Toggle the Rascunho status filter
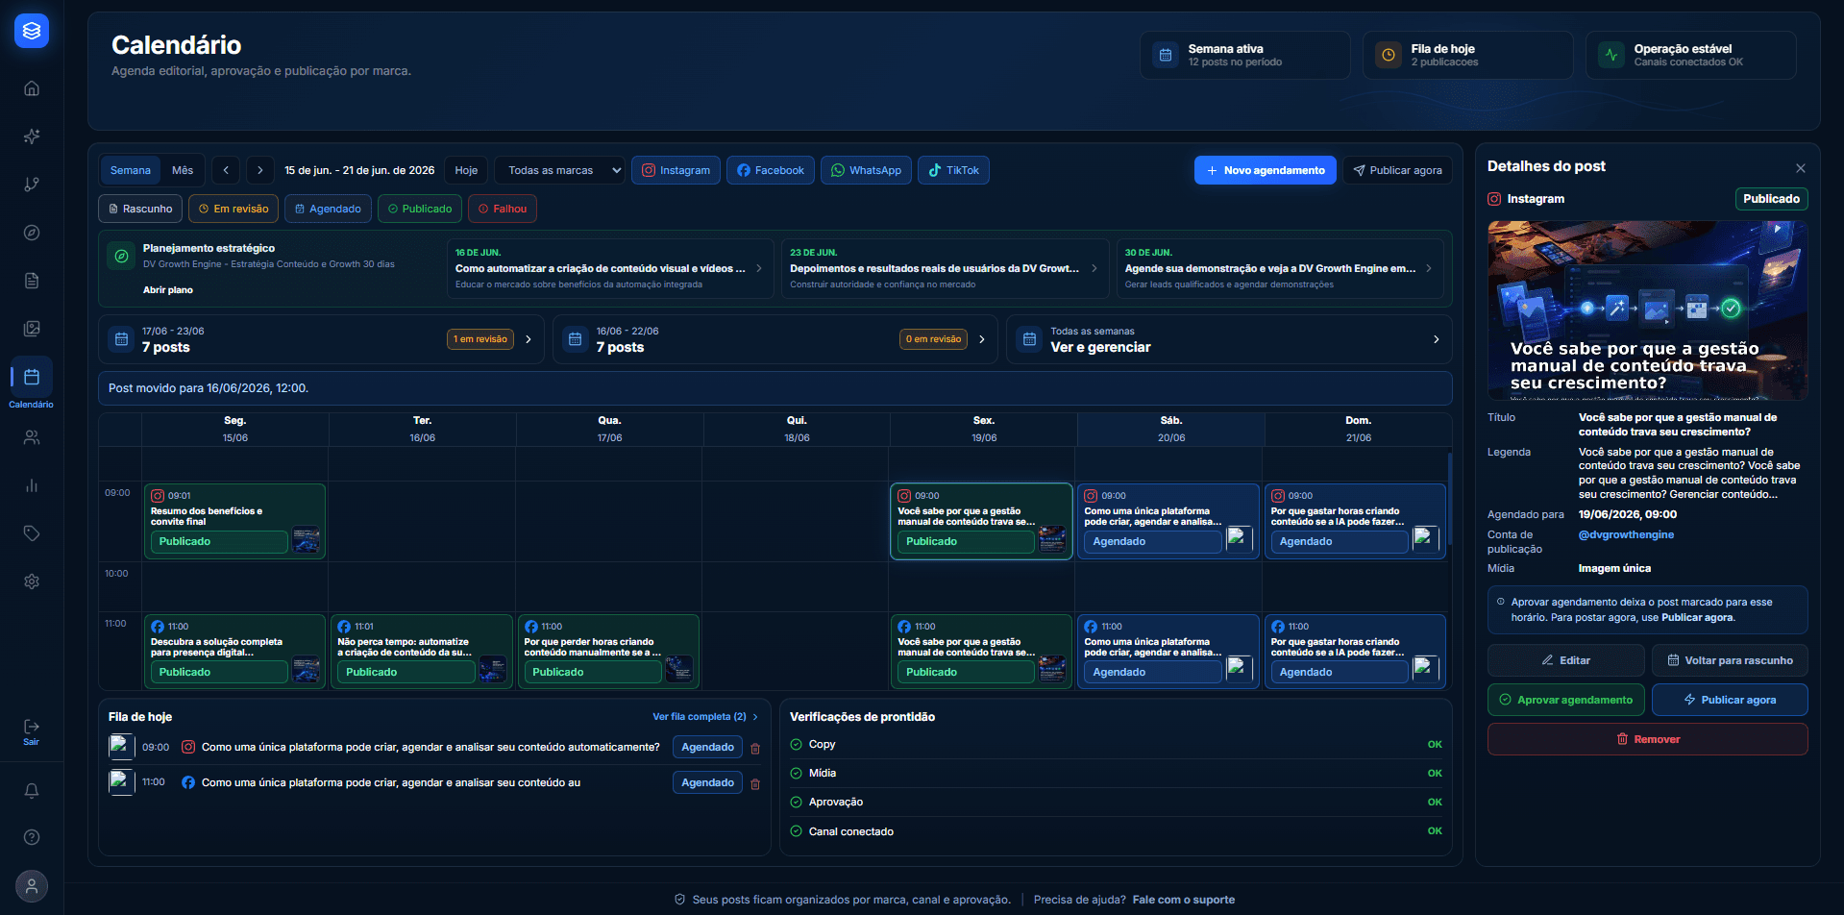This screenshot has width=1844, height=915. [140, 209]
